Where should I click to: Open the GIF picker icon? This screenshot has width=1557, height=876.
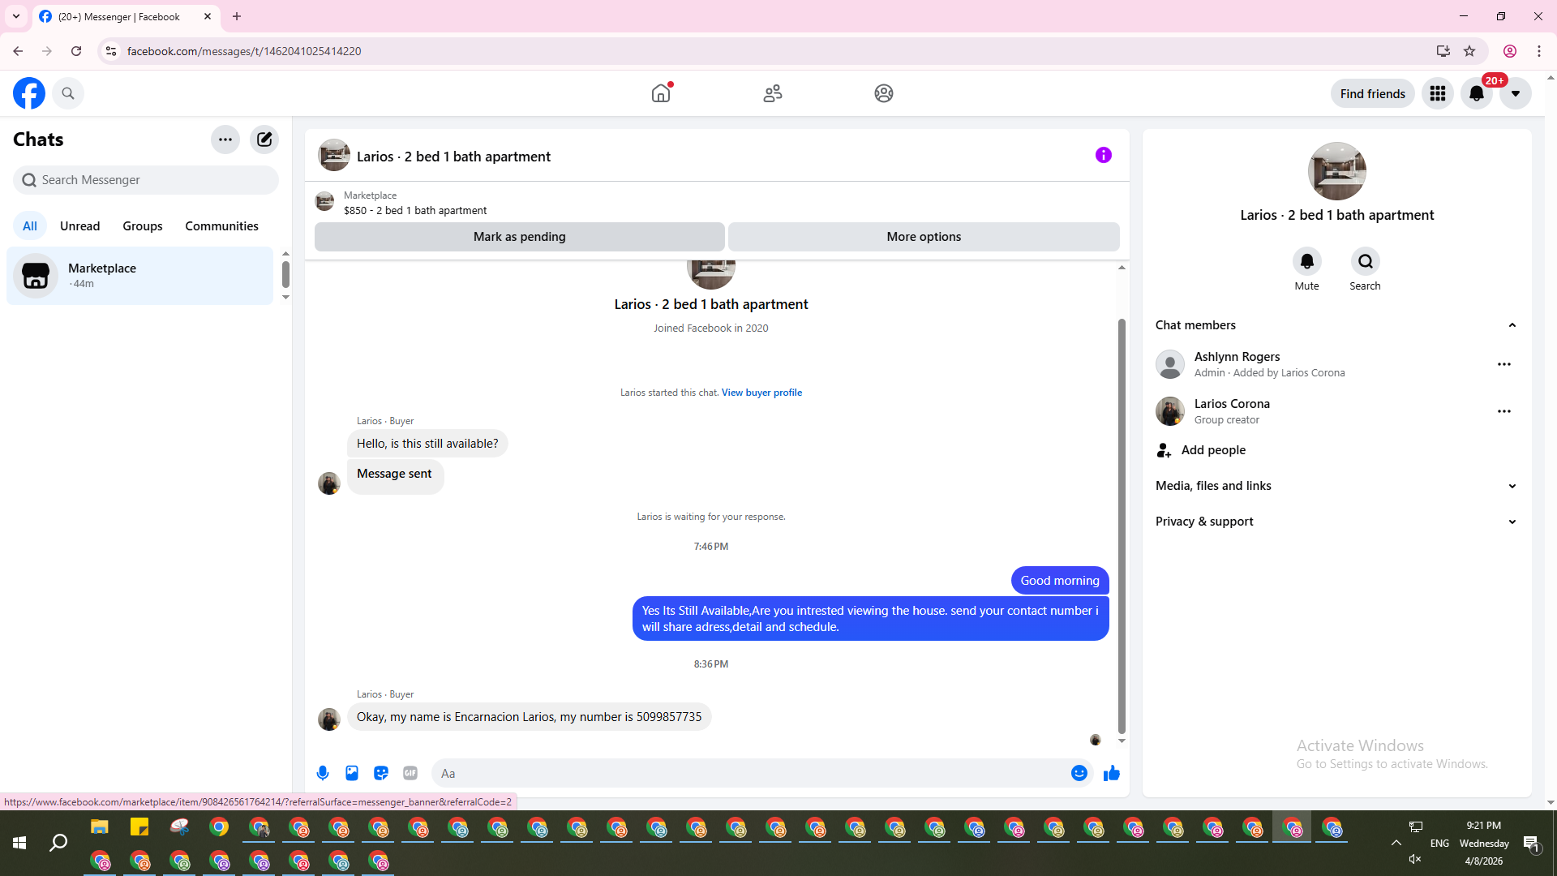click(x=410, y=773)
